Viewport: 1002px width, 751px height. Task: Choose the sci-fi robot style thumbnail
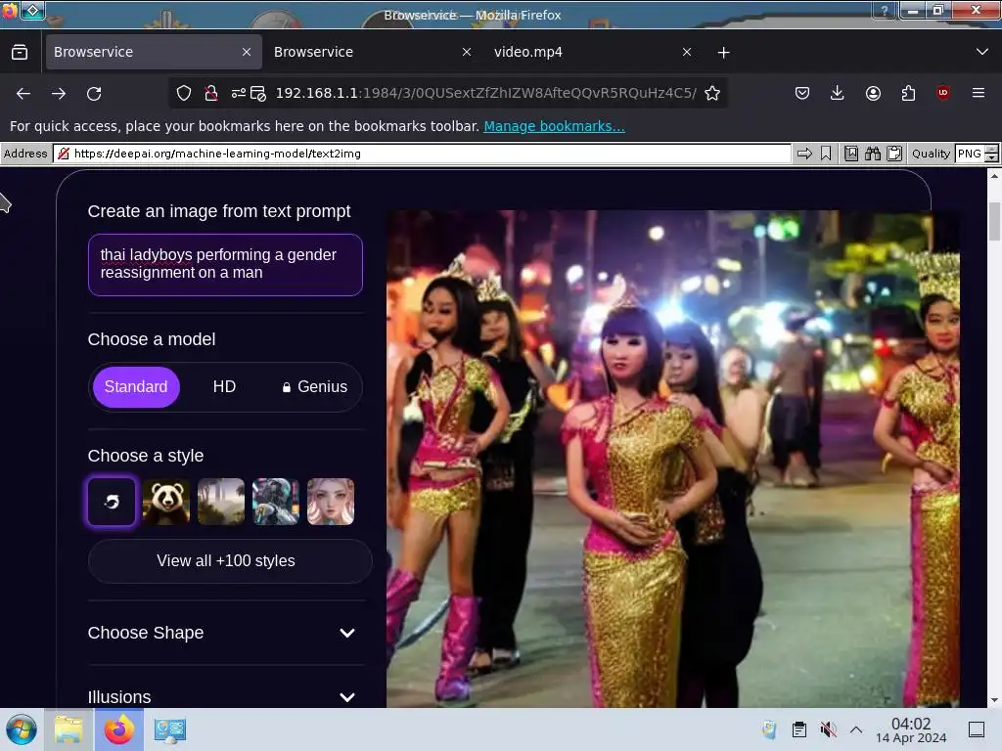pos(275,502)
